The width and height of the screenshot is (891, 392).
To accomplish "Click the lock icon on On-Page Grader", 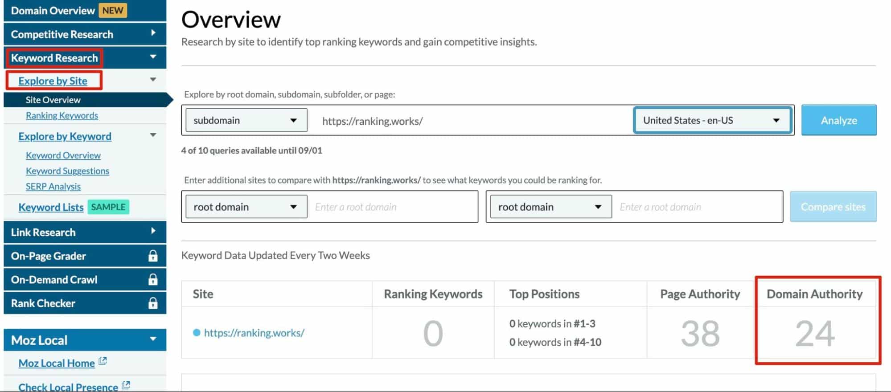I will point(153,256).
